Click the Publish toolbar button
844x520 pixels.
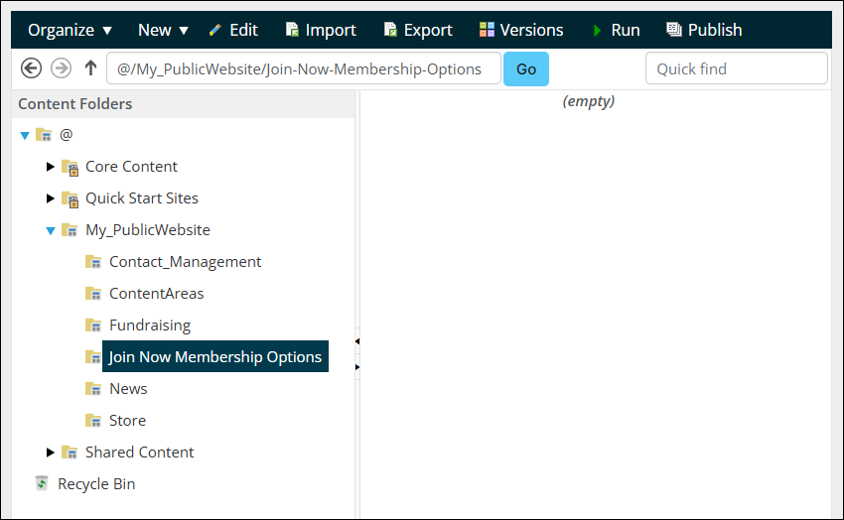click(704, 30)
